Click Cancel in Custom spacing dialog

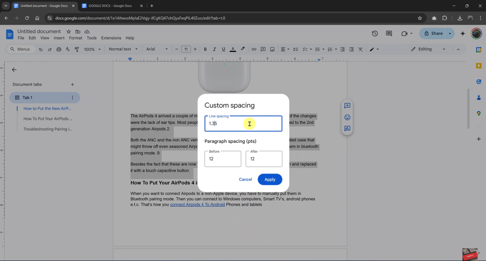click(x=245, y=180)
